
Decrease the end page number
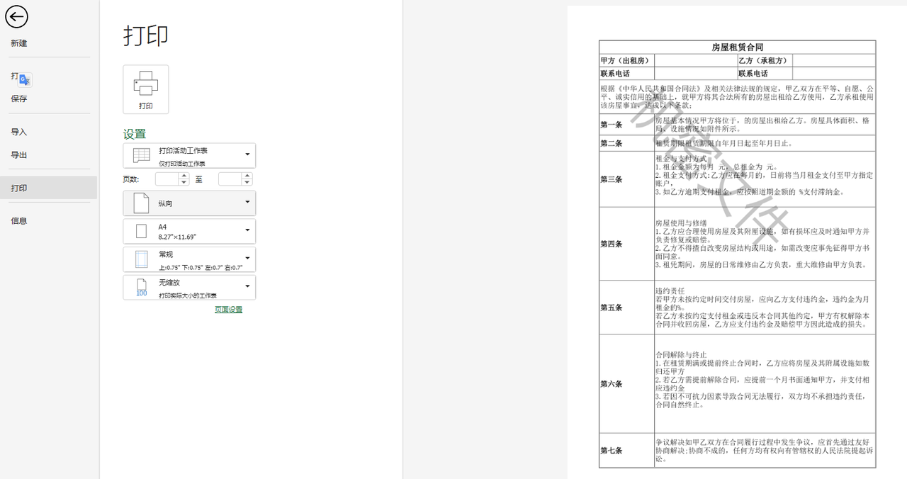point(247,183)
